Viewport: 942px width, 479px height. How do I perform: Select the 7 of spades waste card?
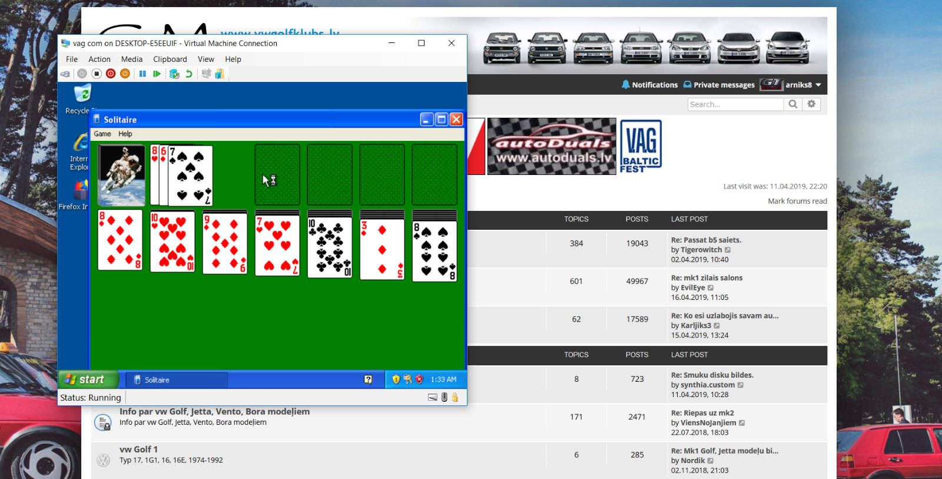pos(190,175)
